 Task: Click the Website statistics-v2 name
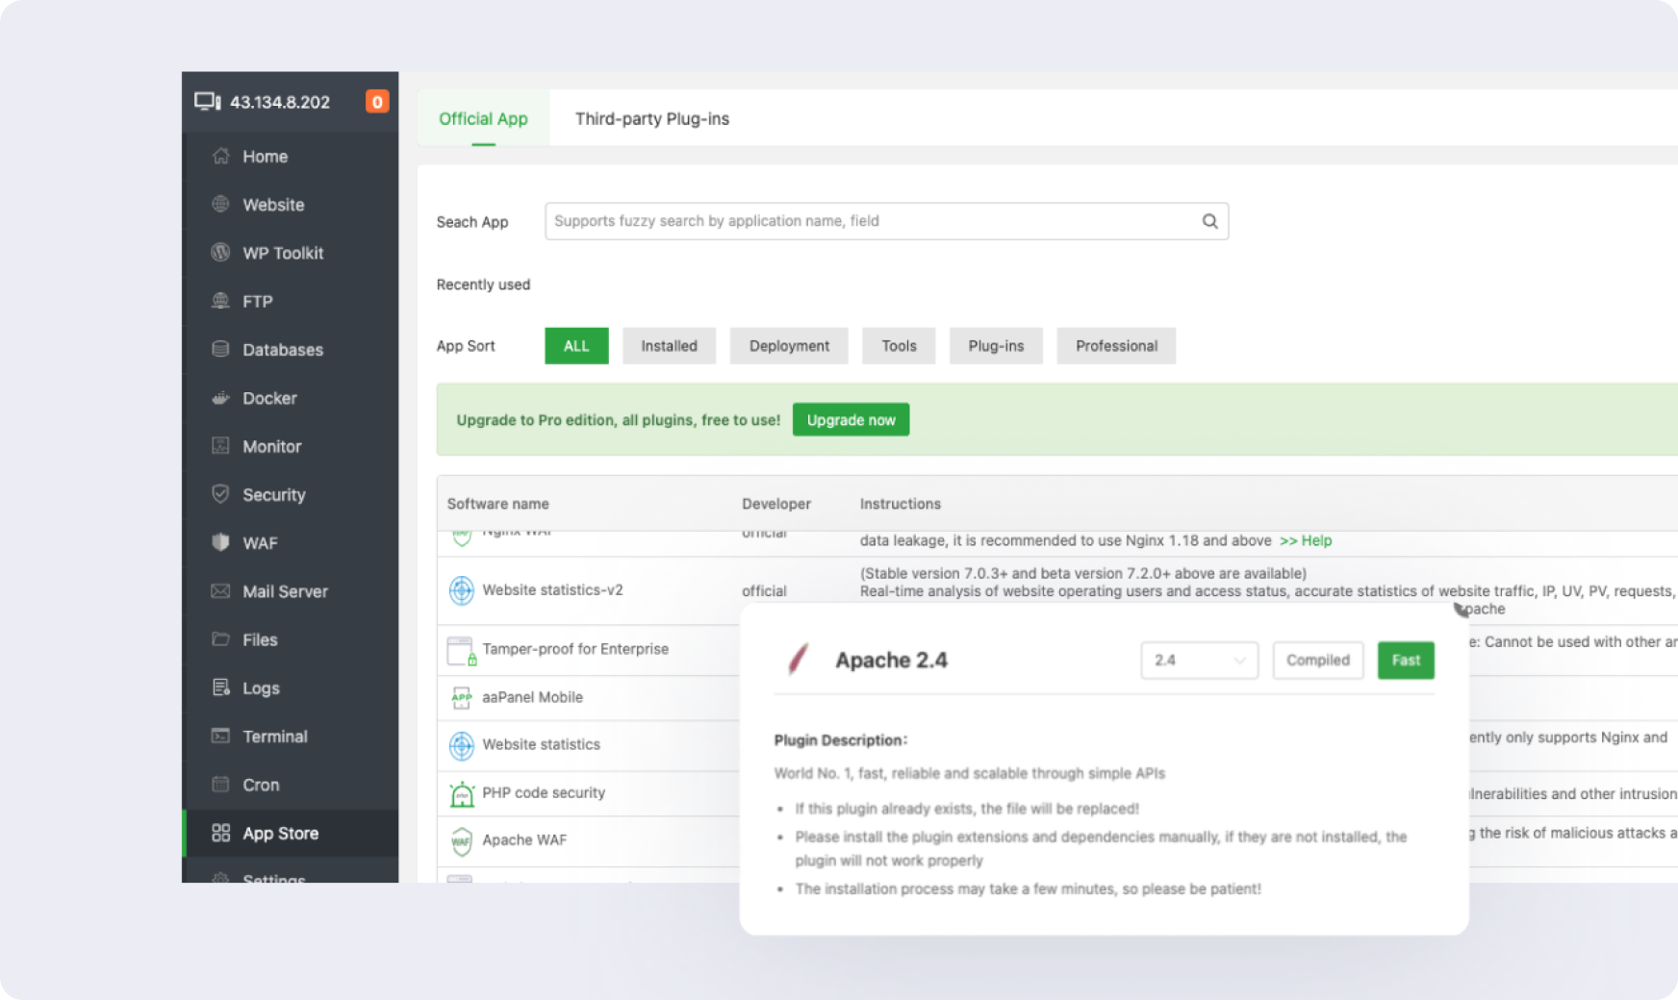(552, 589)
